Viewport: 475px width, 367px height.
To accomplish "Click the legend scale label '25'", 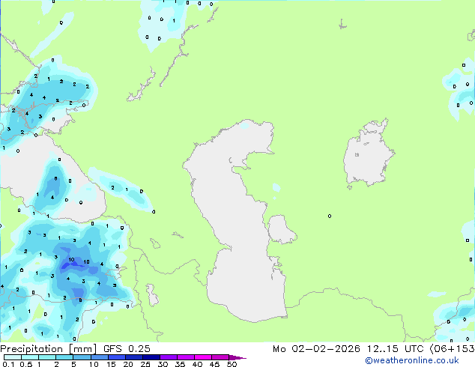I will (145, 364).
